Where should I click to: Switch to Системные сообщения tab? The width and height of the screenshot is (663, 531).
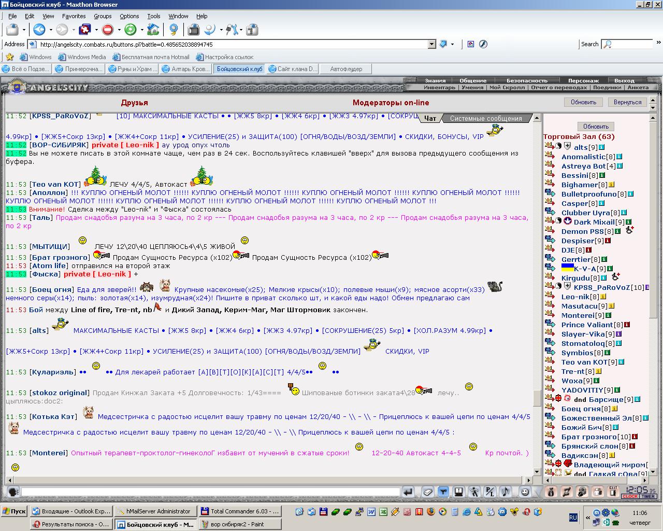coord(485,118)
